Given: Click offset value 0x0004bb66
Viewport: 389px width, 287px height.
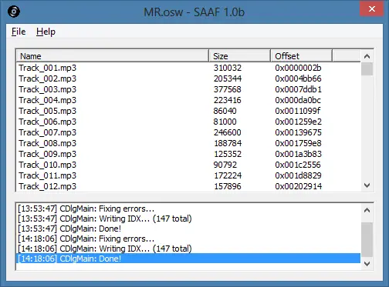Looking at the screenshot, I should pos(298,78).
